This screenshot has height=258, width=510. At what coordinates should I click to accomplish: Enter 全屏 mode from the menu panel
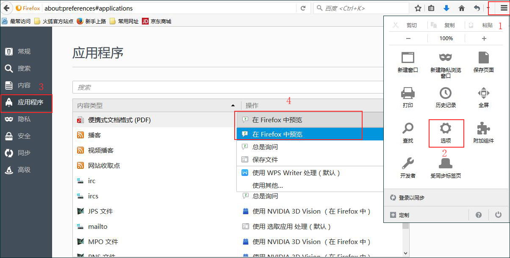484,97
